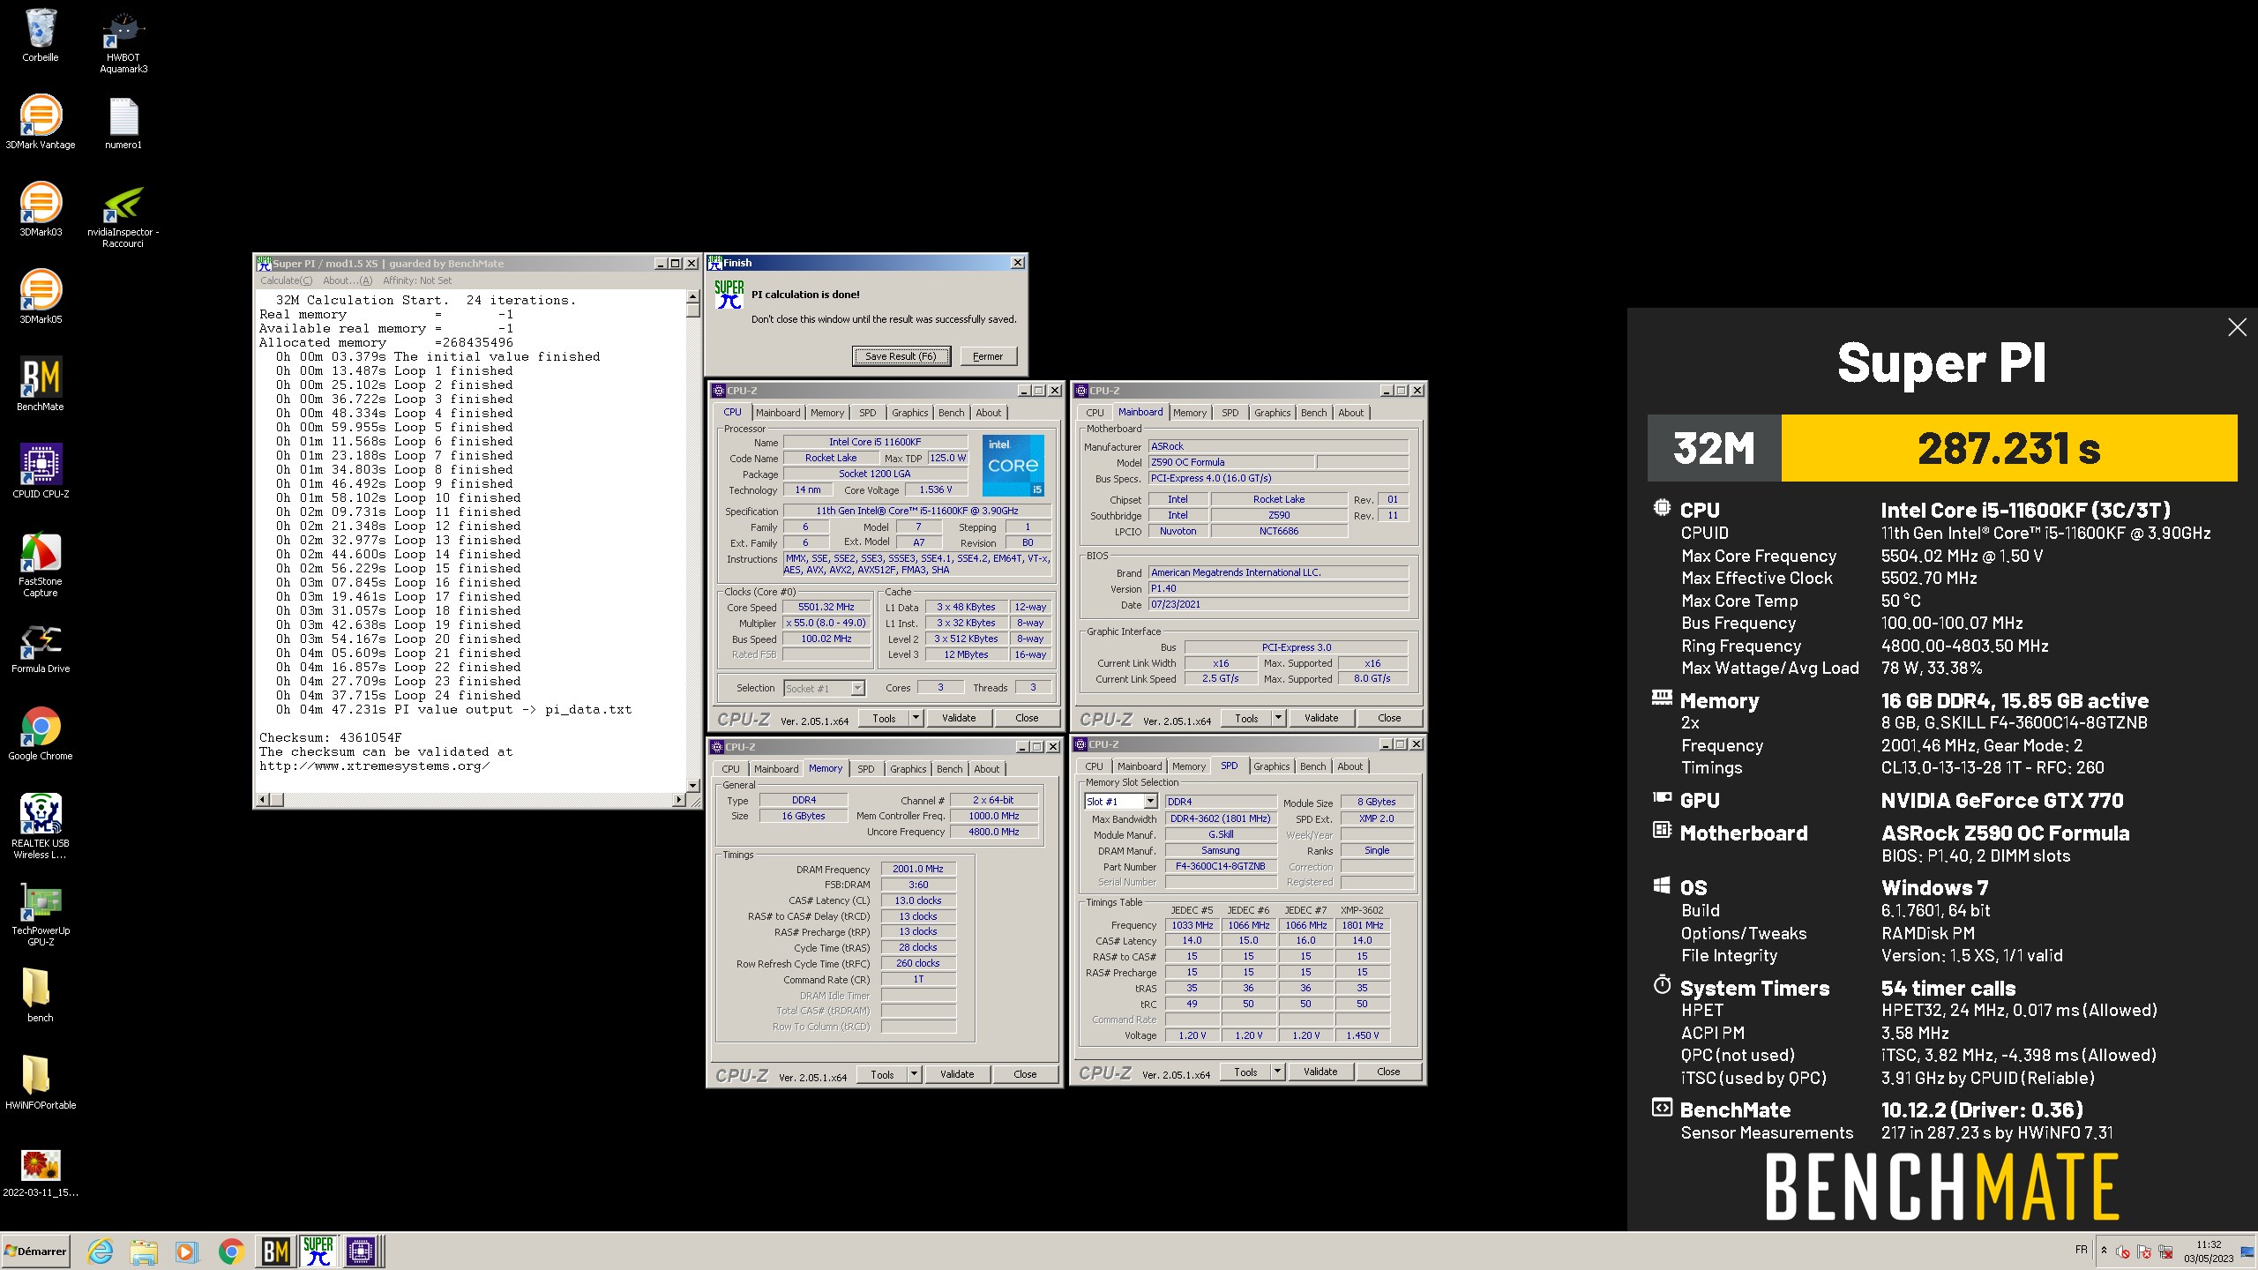Screen dimensions: 2258x1270
Task: Open REALTEK USB Wireless LAN icon
Action: [x=41, y=826]
